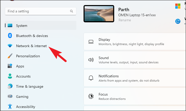The width and height of the screenshot is (186, 111).
Task: Open Time & language settings
Action: click(x=41, y=86)
